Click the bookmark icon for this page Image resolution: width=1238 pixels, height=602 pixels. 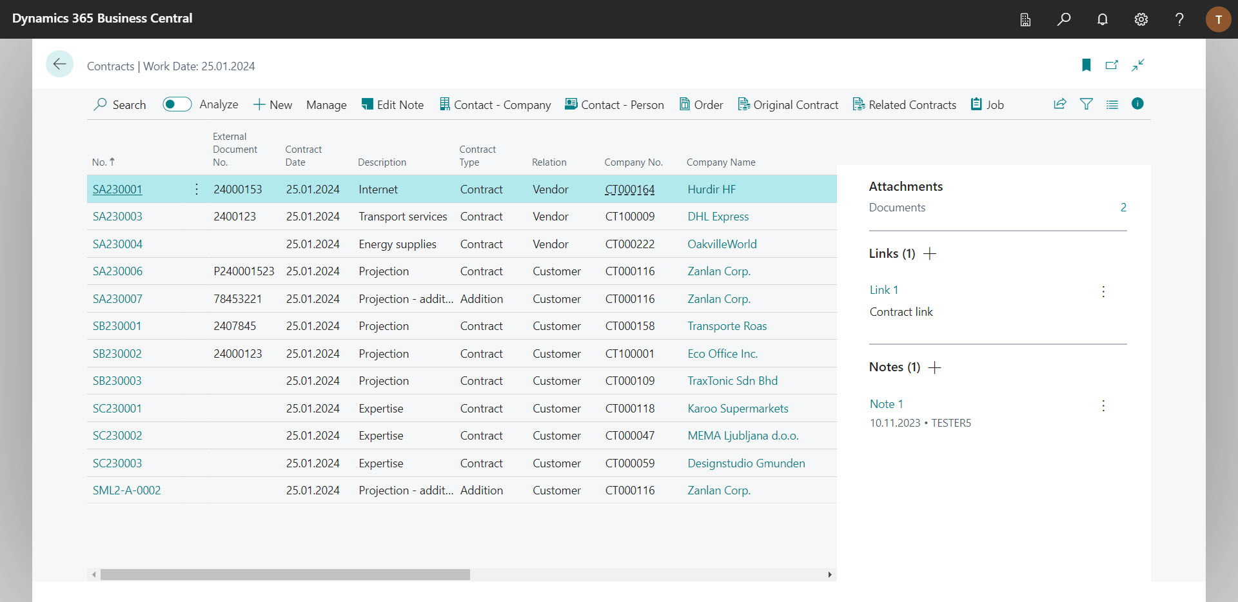pyautogui.click(x=1086, y=65)
